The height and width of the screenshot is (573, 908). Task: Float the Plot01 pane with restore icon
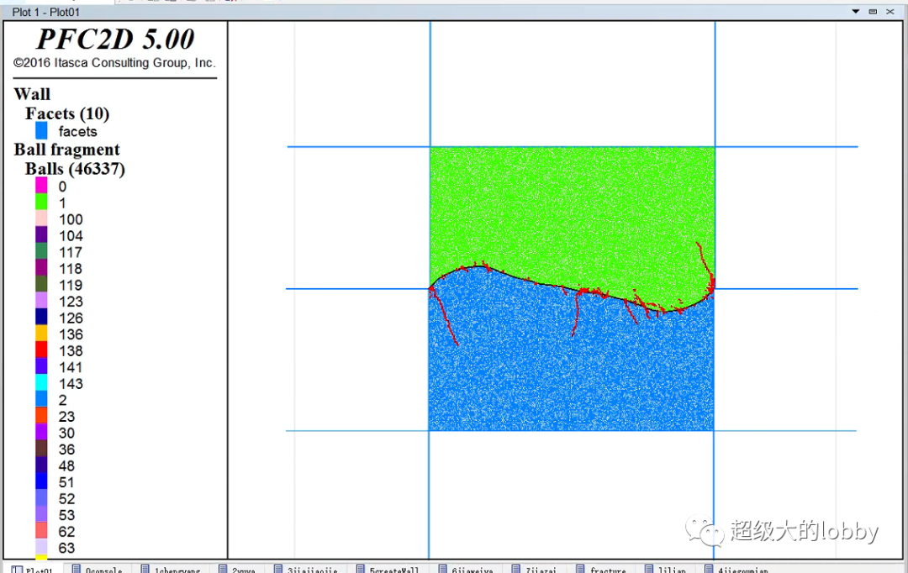[873, 12]
